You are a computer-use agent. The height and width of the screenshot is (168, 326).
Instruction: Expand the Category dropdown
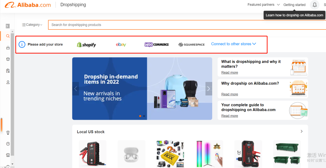point(32,25)
